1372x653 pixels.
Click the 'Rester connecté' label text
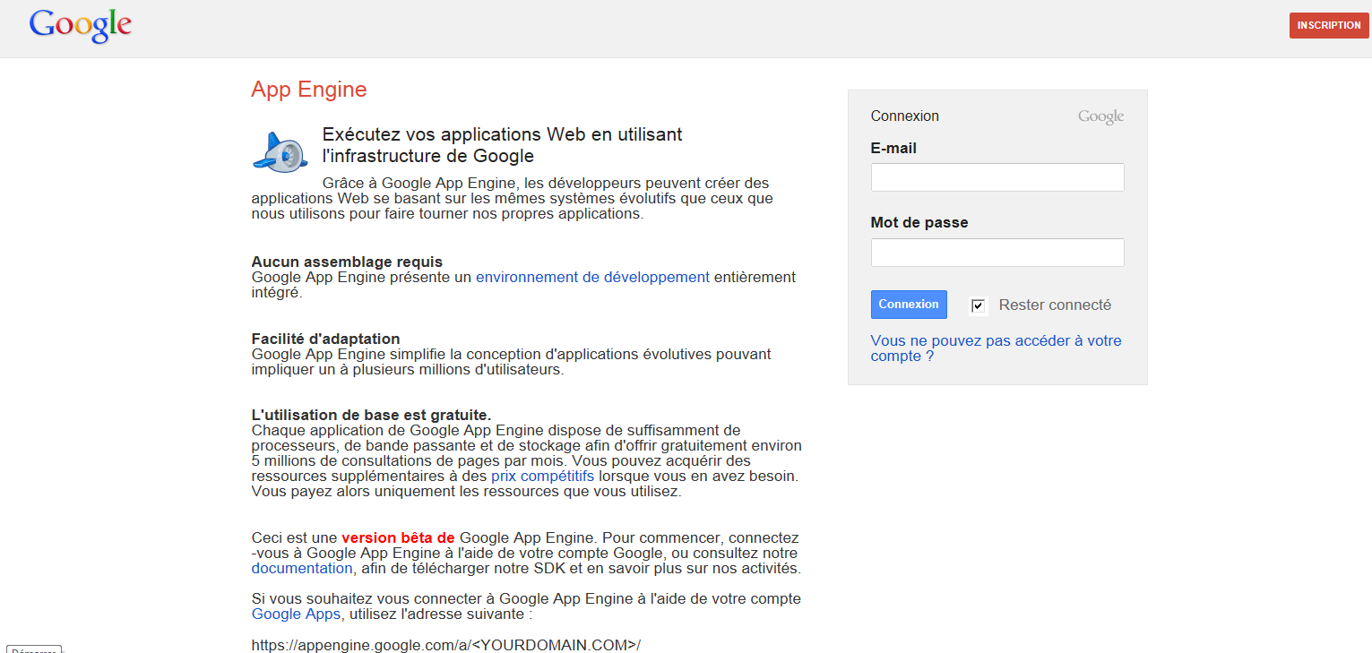1055,305
